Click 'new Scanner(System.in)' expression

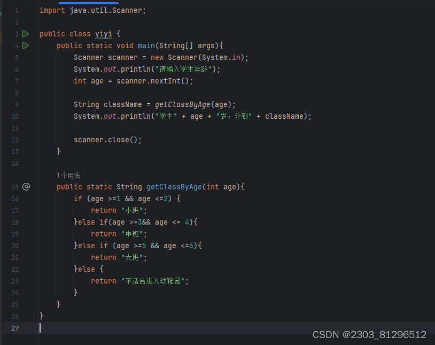[x=197, y=58]
